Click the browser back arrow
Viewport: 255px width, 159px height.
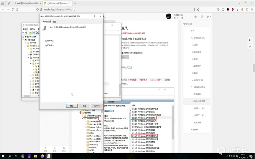pyautogui.click(x=3, y=10)
